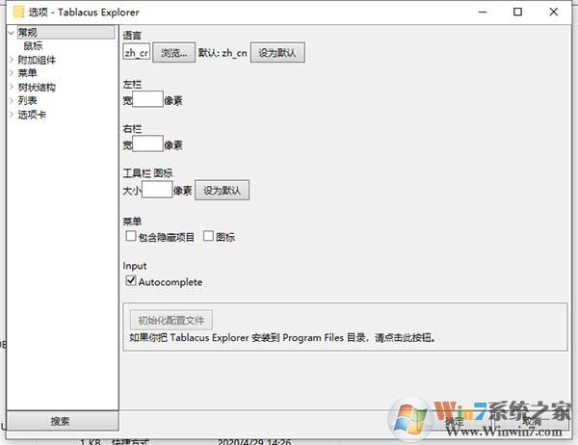
Task: Click the 默认: zh_cn label text
Action: [x=223, y=53]
